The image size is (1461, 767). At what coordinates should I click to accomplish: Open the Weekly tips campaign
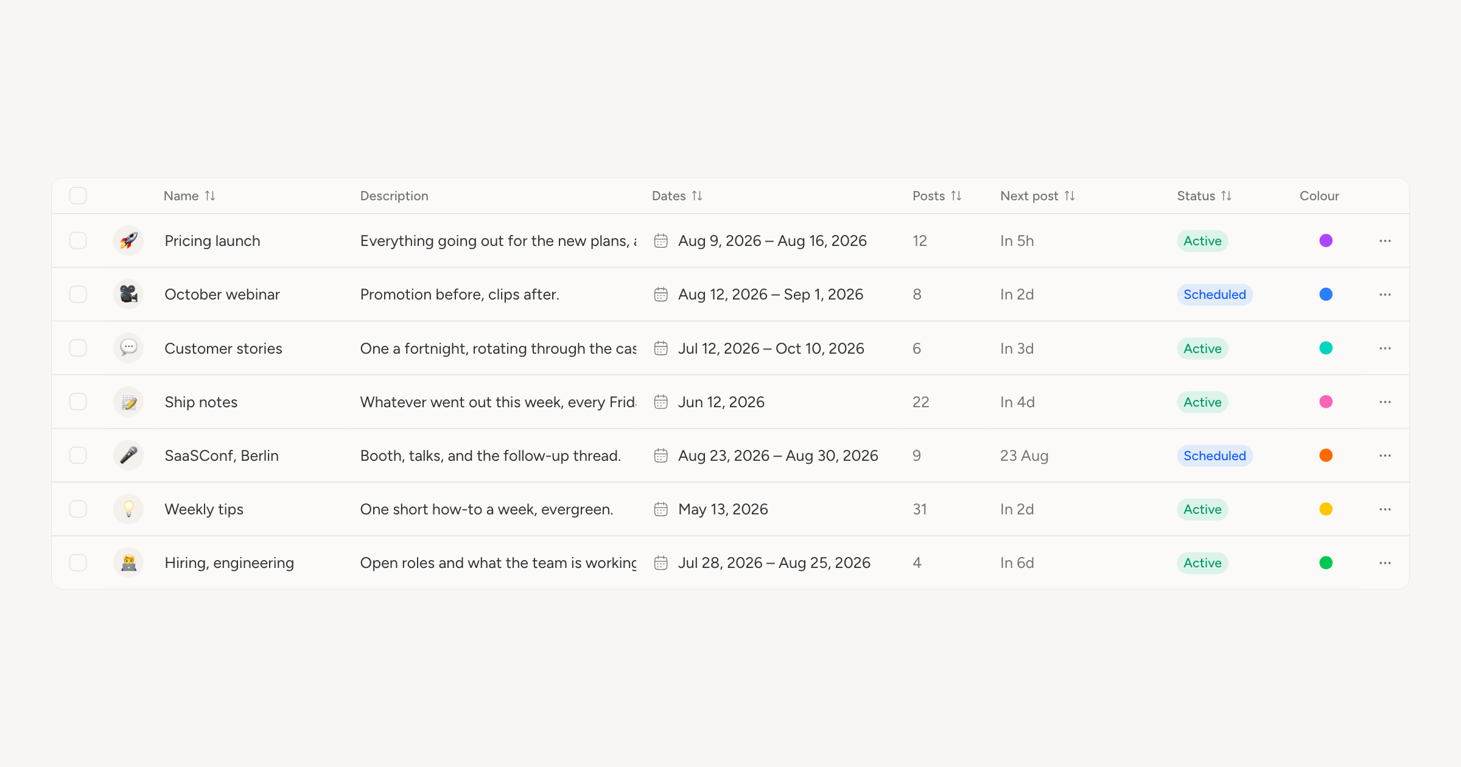point(204,509)
